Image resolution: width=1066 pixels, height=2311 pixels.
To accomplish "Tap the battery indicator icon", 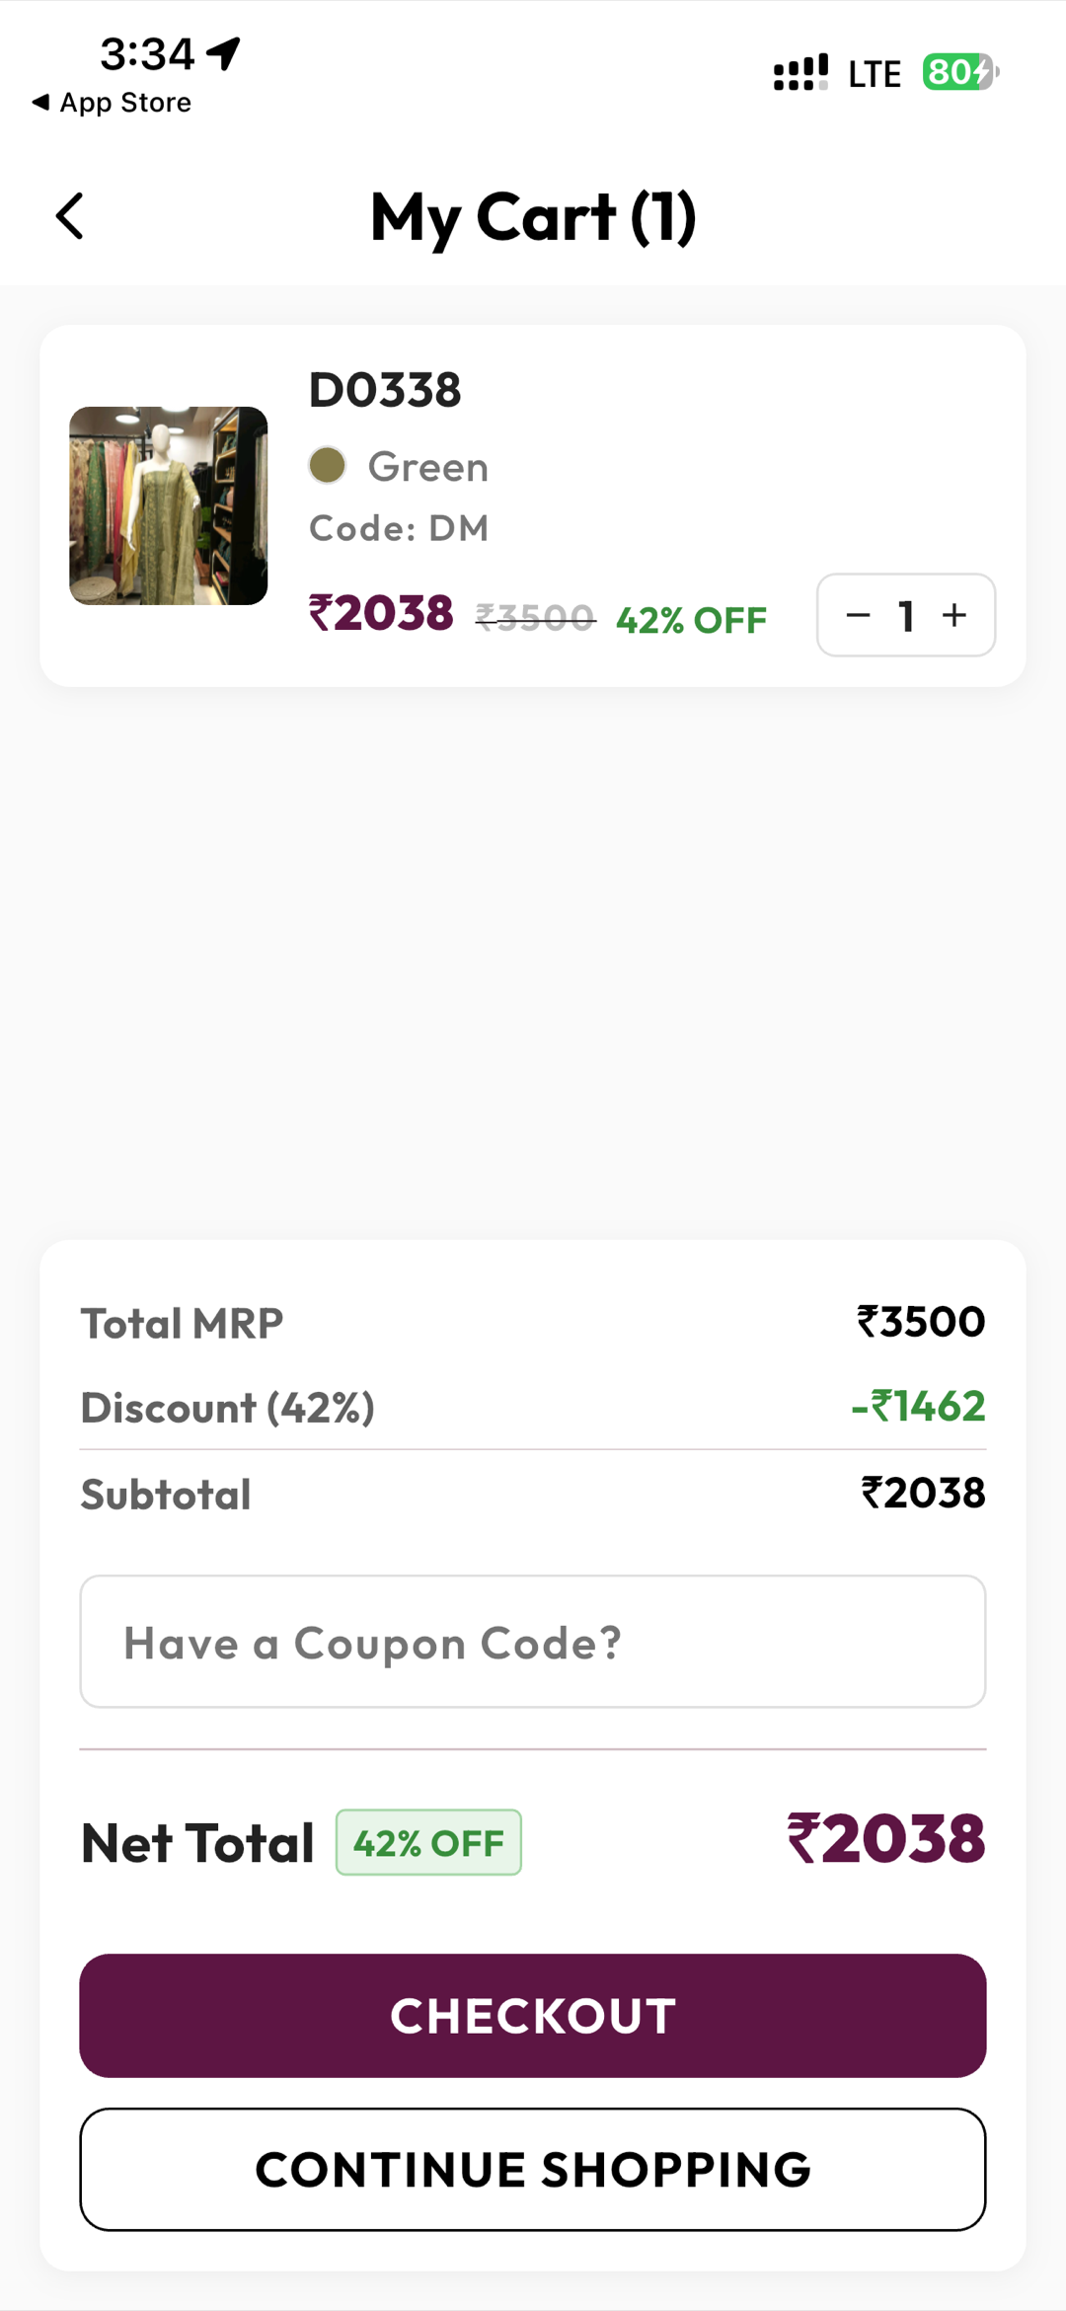I will [x=960, y=73].
